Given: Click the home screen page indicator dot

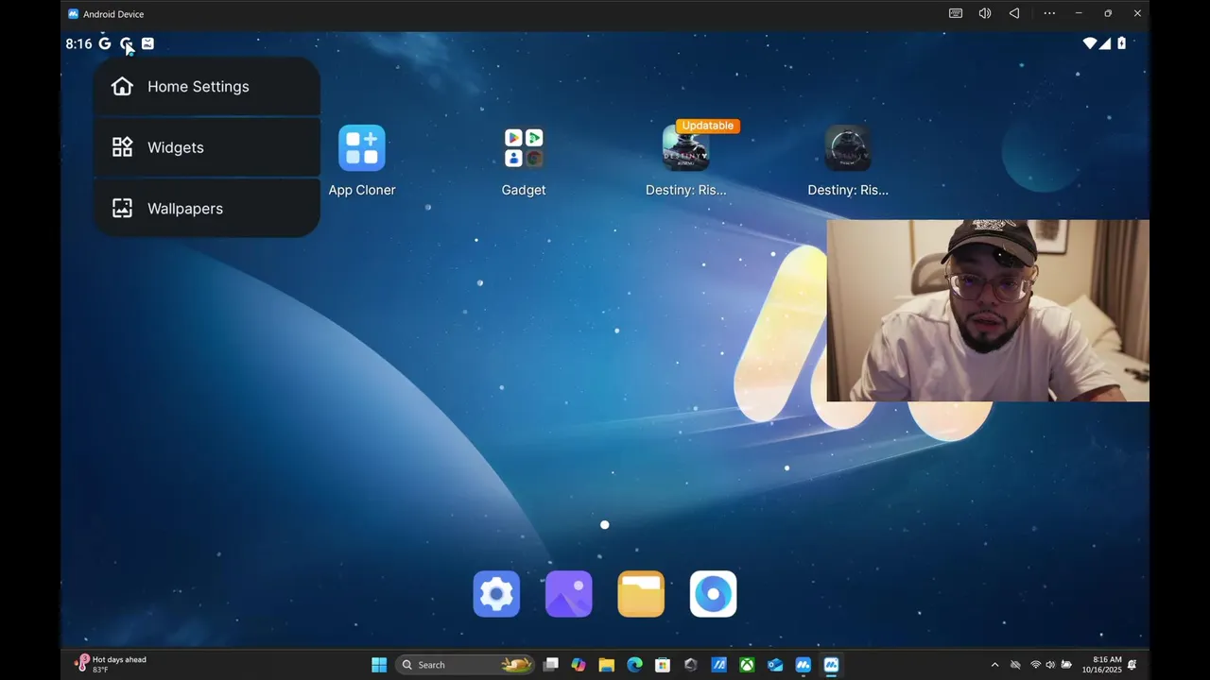Looking at the screenshot, I should coord(605,525).
